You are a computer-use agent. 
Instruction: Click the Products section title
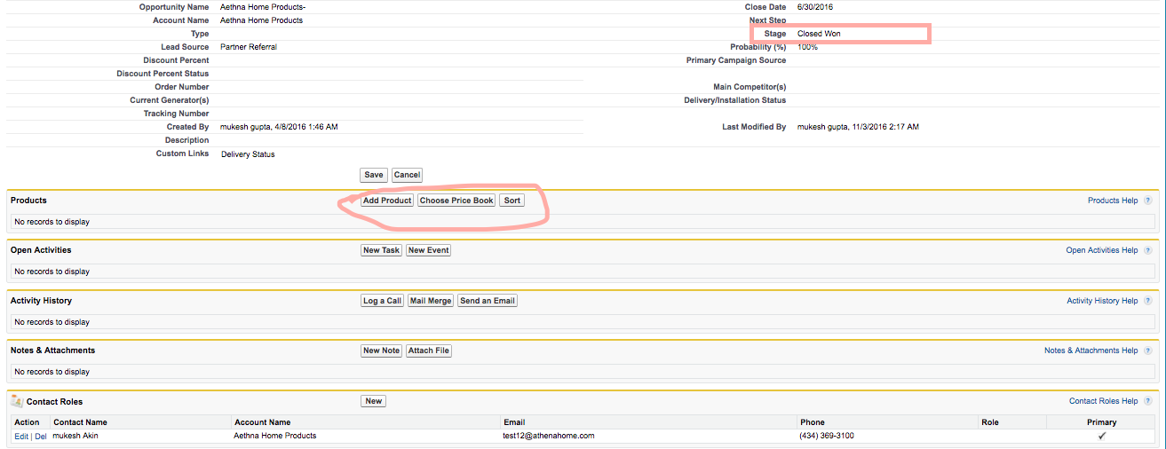click(x=28, y=201)
